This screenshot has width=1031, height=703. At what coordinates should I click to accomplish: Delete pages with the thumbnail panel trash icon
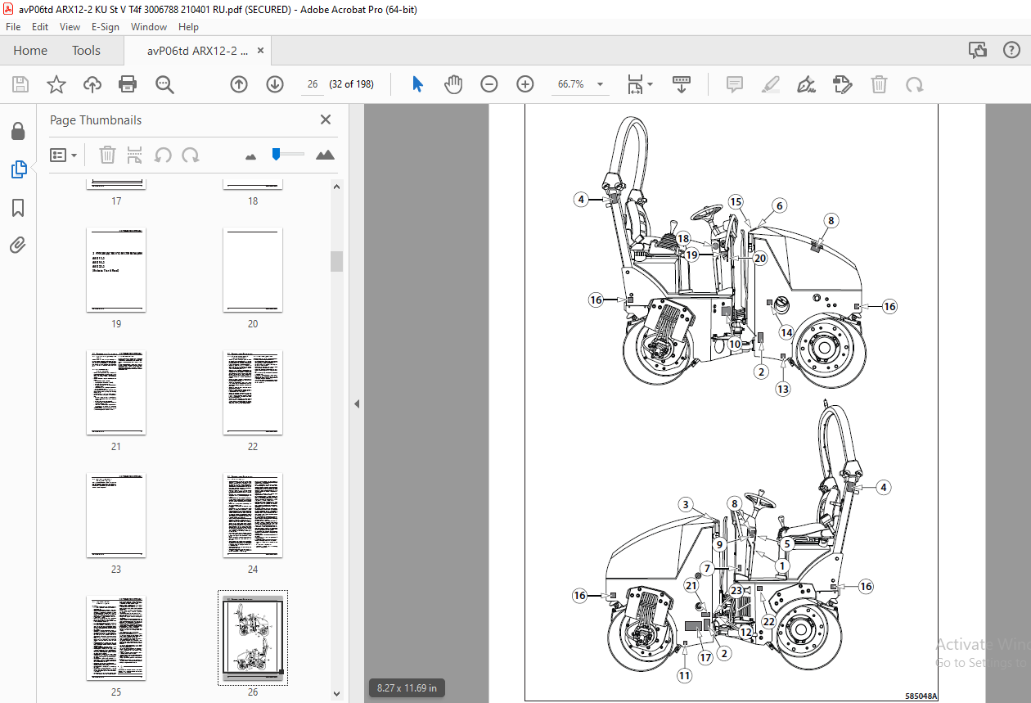point(107,155)
